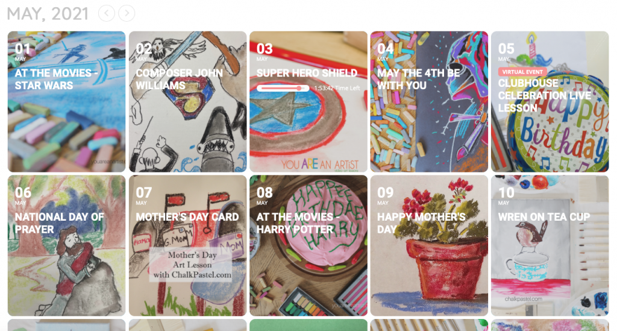
Task: Go to next month with right arrow
Action: pyautogui.click(x=127, y=13)
